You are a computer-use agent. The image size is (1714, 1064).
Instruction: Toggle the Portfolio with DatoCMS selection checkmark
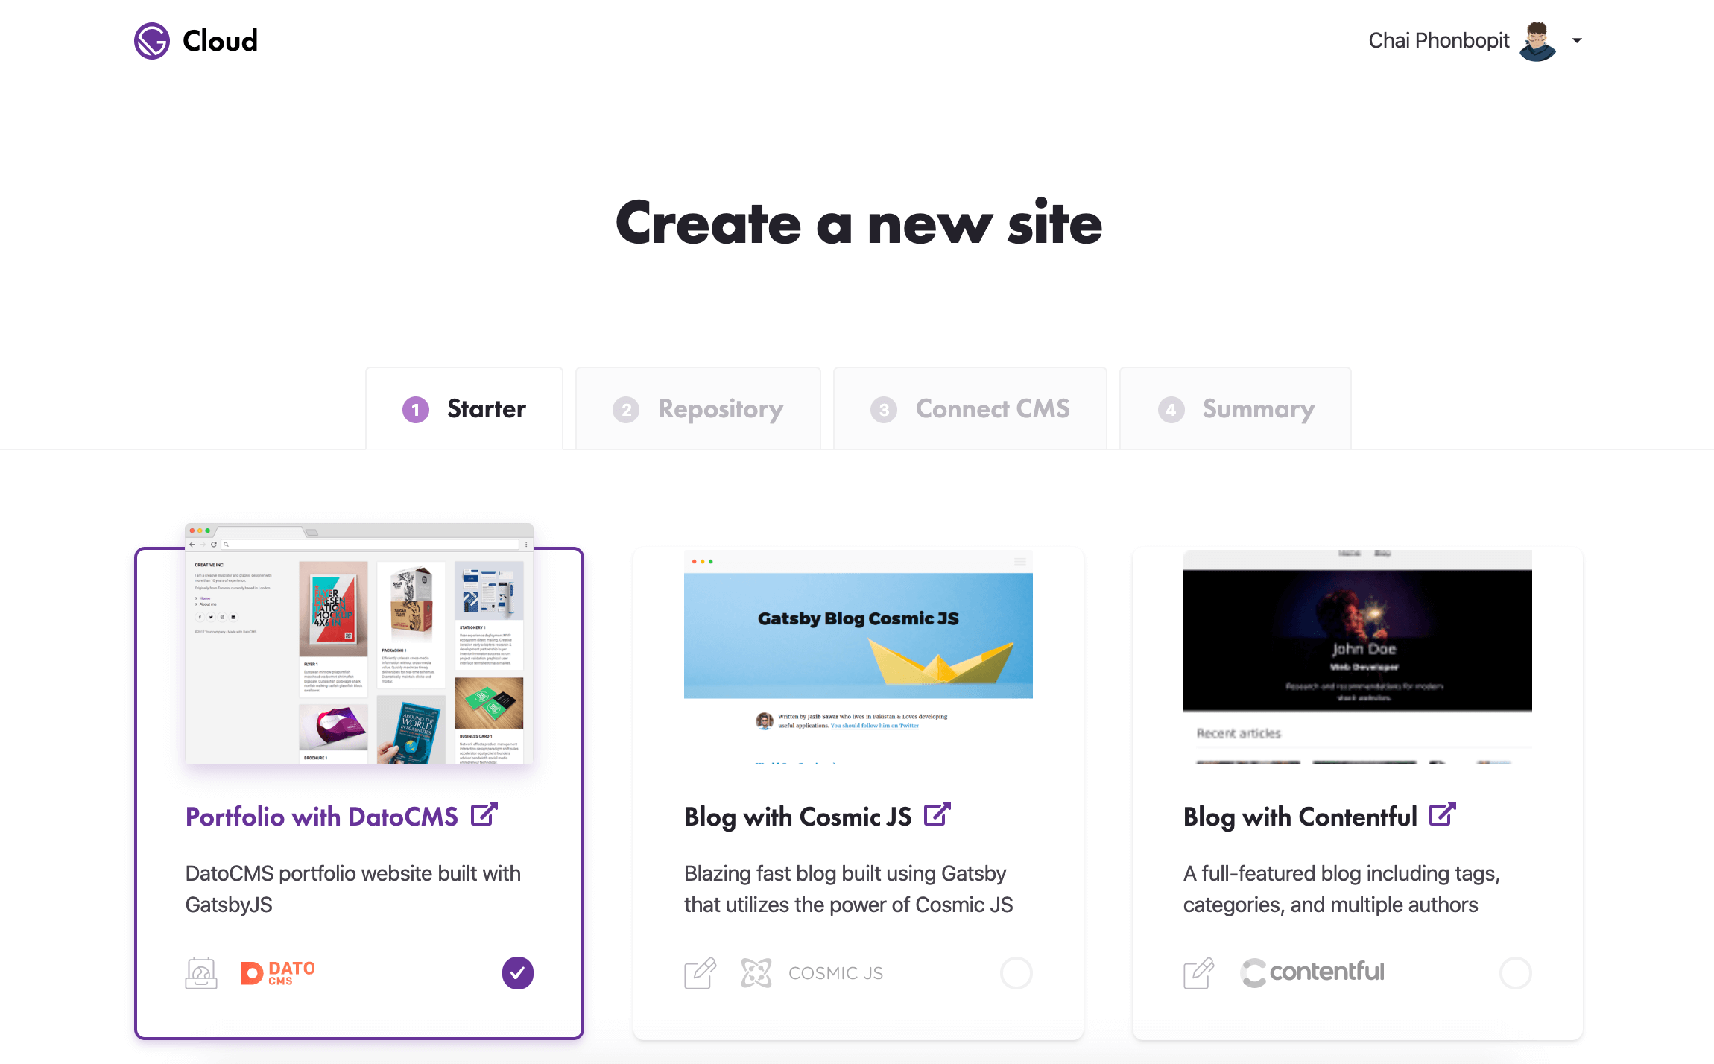pyautogui.click(x=519, y=972)
